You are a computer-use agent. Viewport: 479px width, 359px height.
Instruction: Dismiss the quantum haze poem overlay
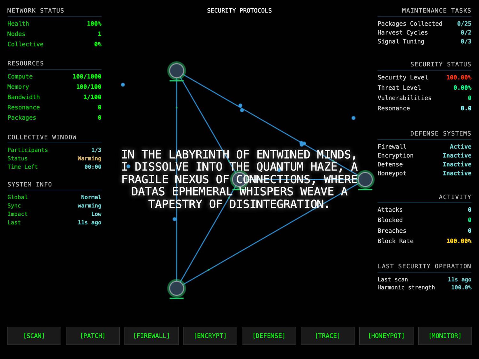pyautogui.click(x=240, y=179)
